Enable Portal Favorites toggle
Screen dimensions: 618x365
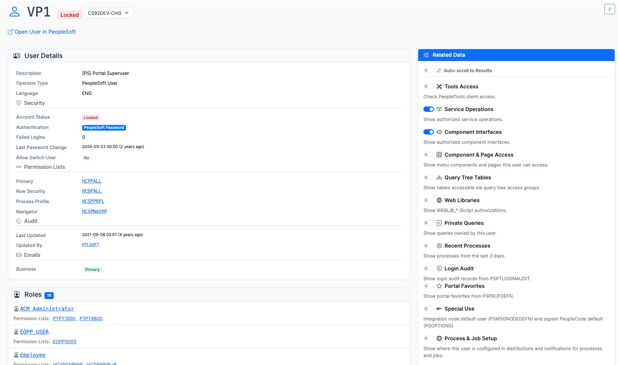[428, 286]
